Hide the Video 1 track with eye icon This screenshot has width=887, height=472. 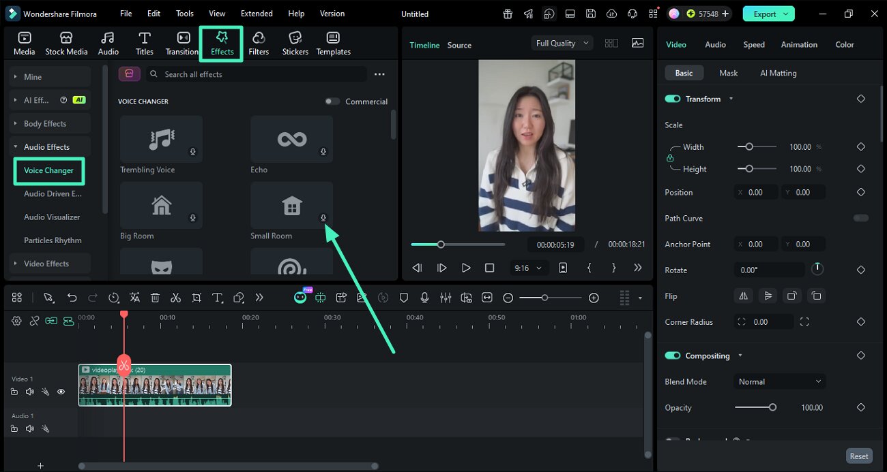(61, 392)
